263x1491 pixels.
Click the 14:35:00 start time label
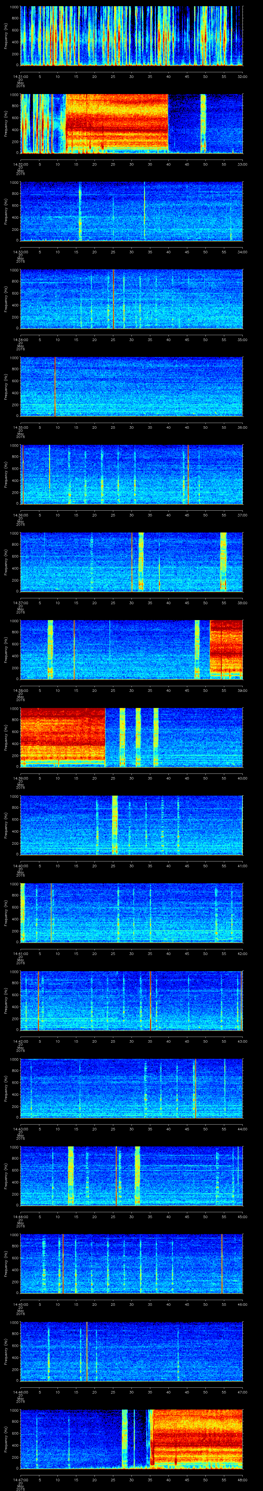point(20,427)
